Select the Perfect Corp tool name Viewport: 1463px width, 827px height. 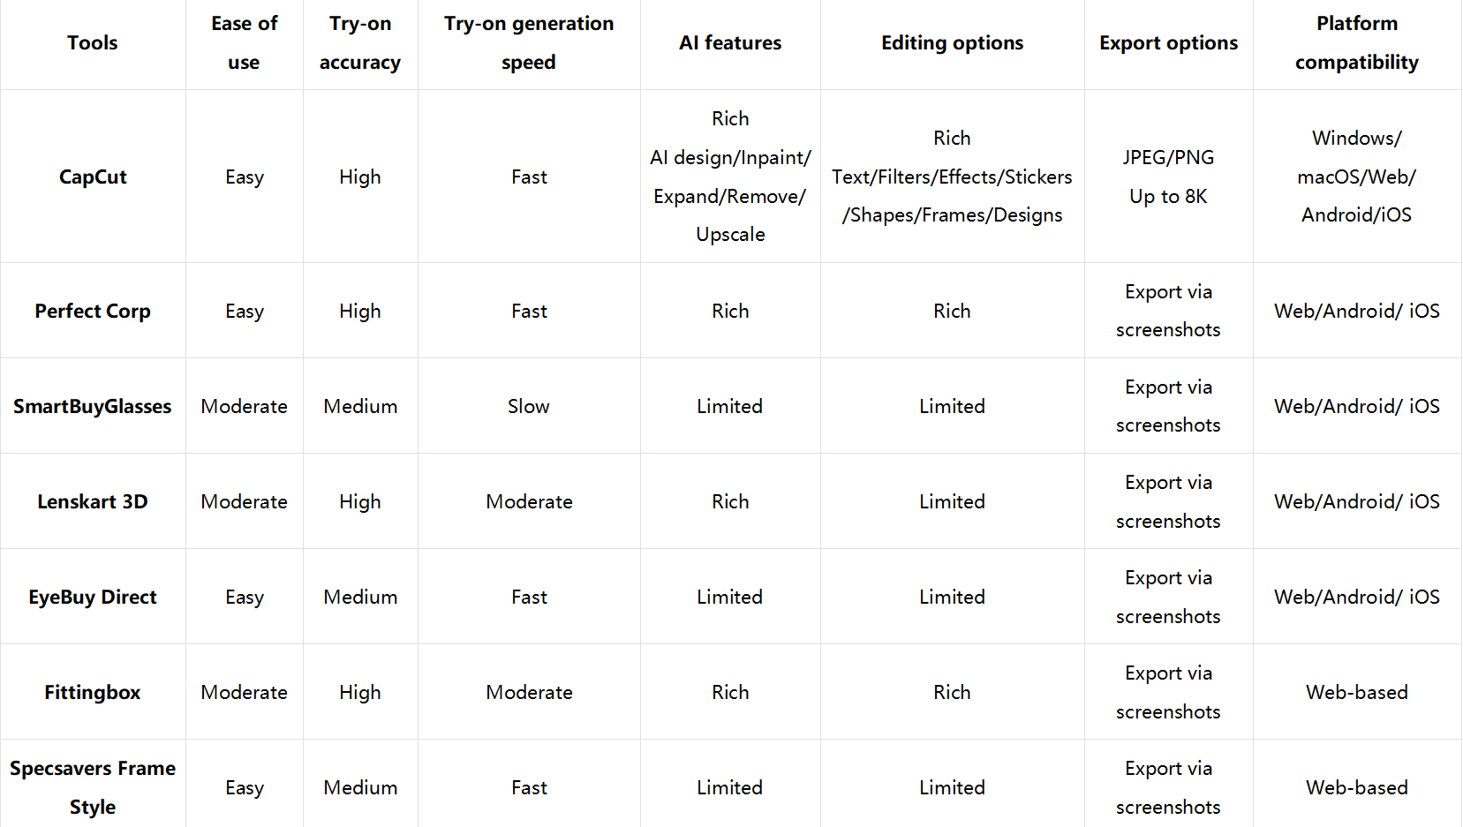click(x=93, y=312)
